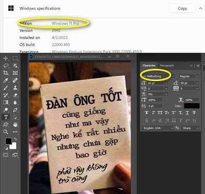
Task: Swap foreground and background colors
Action: (x=15, y=139)
